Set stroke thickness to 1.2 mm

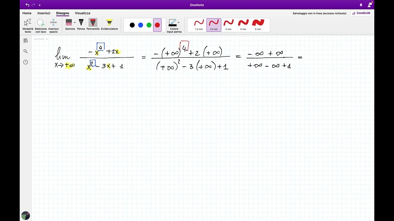pyautogui.click(x=199, y=25)
